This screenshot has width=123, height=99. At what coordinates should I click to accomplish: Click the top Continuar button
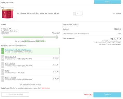click(108, 2)
